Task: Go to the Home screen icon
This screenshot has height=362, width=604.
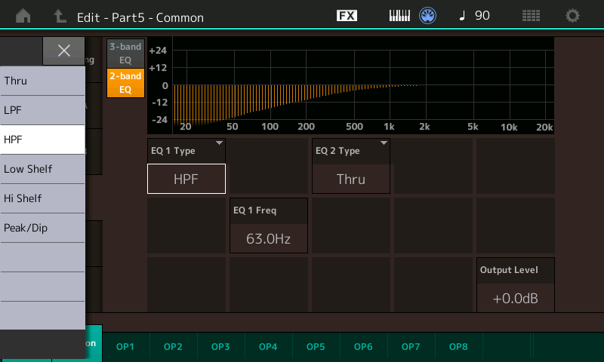Action: 23,16
